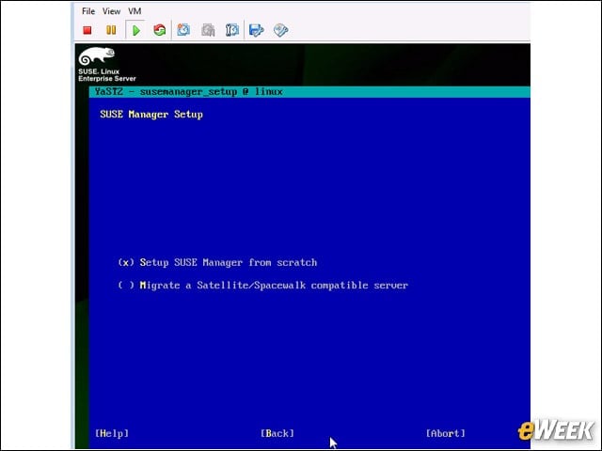Open the File menu

click(x=88, y=11)
